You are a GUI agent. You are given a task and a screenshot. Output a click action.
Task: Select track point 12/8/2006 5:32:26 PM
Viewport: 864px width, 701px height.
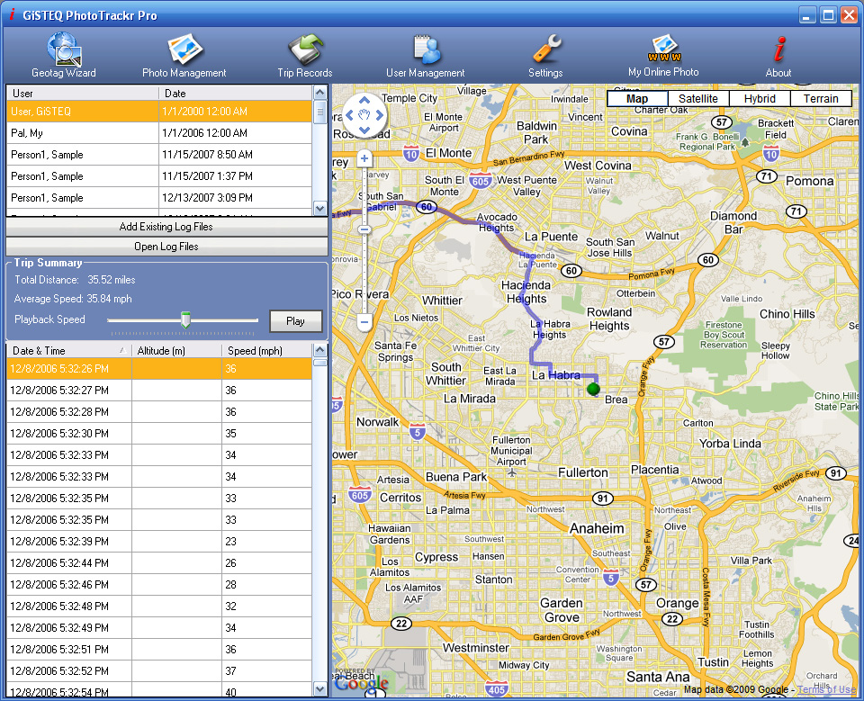159,369
